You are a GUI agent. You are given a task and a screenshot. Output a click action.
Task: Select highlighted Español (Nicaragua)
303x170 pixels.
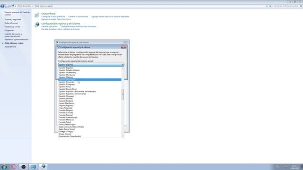[89, 80]
